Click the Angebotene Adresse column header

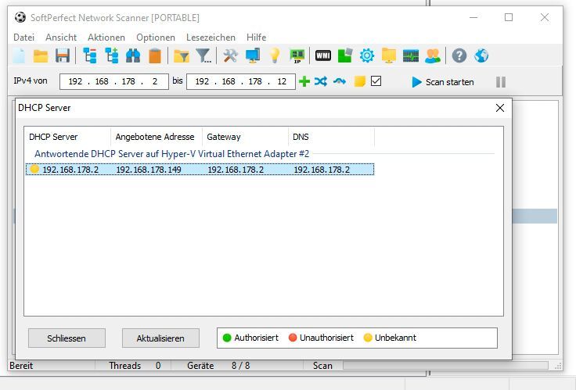157,137
